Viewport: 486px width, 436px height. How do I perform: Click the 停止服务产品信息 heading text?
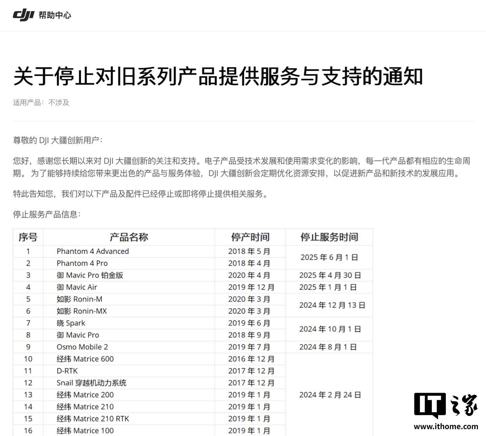pos(47,214)
